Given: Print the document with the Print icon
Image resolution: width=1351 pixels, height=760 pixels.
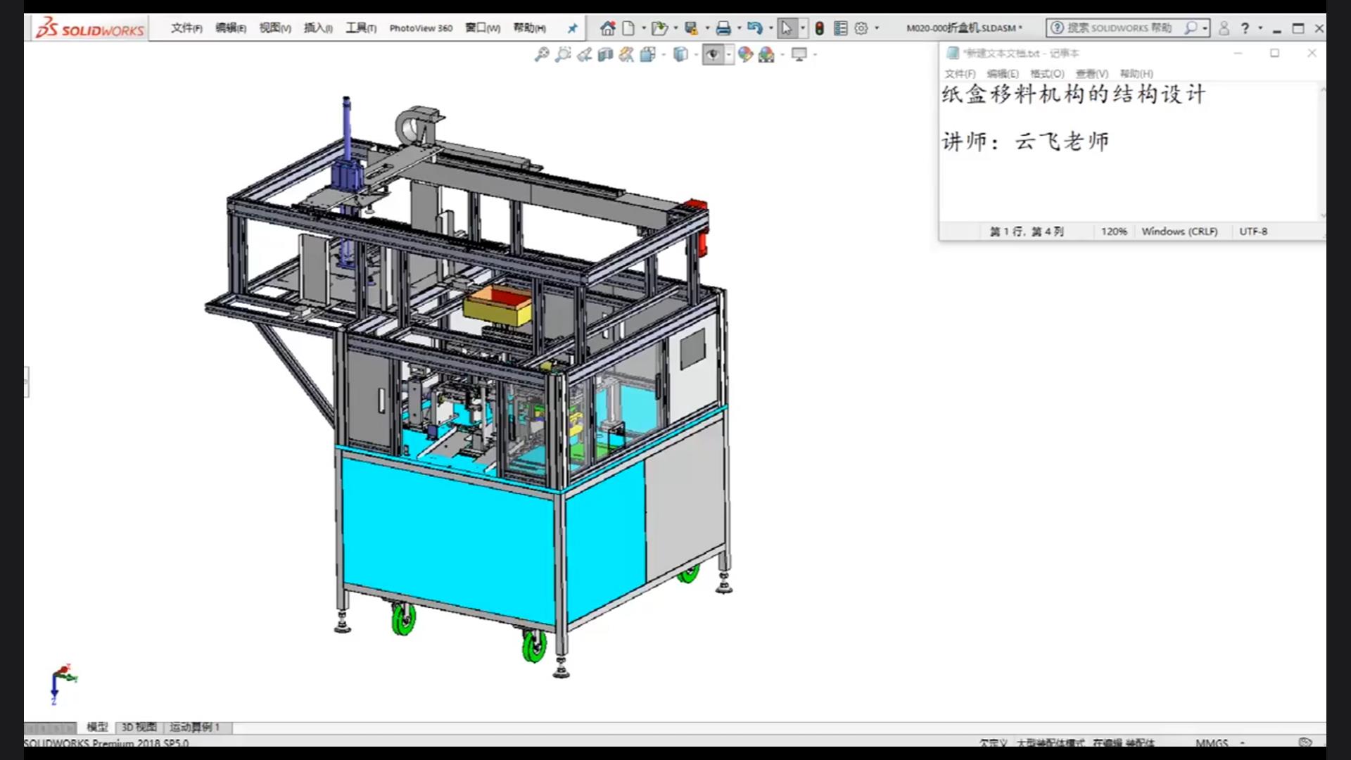Looking at the screenshot, I should click(723, 28).
